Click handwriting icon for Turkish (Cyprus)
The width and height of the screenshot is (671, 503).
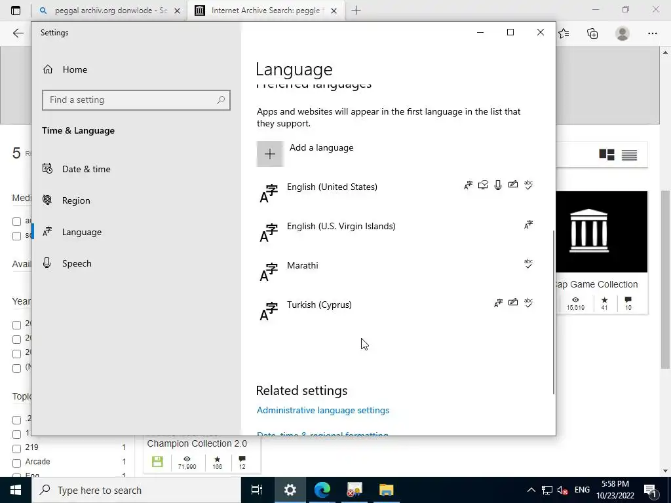click(513, 303)
